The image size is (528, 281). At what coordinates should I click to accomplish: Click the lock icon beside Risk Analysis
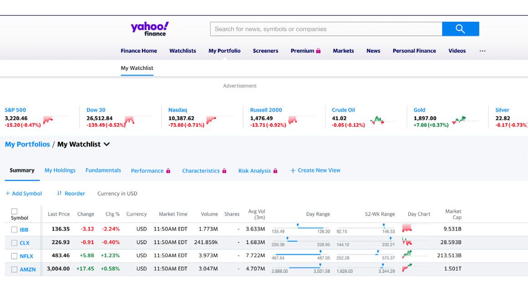tap(275, 171)
